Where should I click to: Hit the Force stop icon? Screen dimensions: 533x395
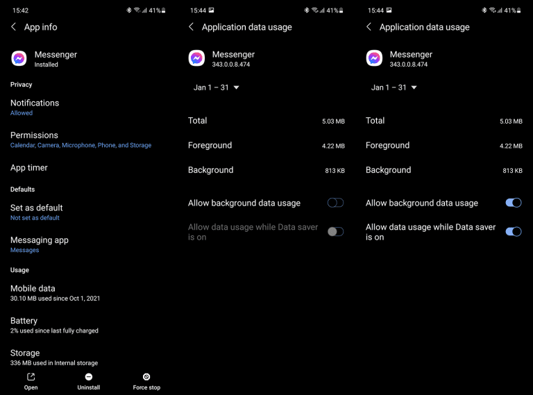click(x=146, y=377)
